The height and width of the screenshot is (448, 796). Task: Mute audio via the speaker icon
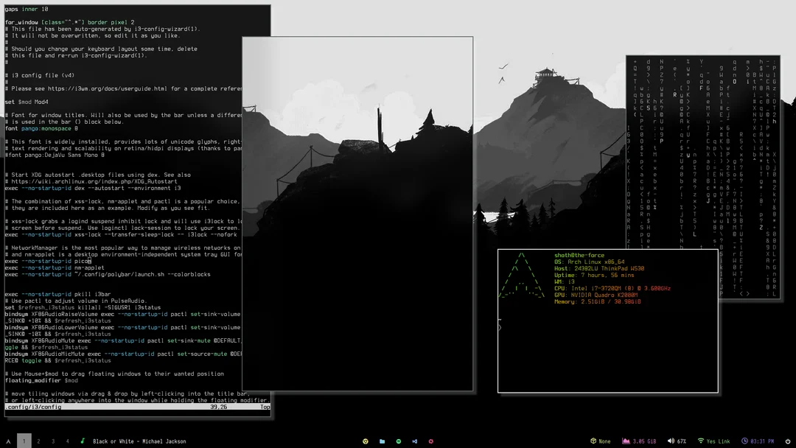[x=670, y=441]
